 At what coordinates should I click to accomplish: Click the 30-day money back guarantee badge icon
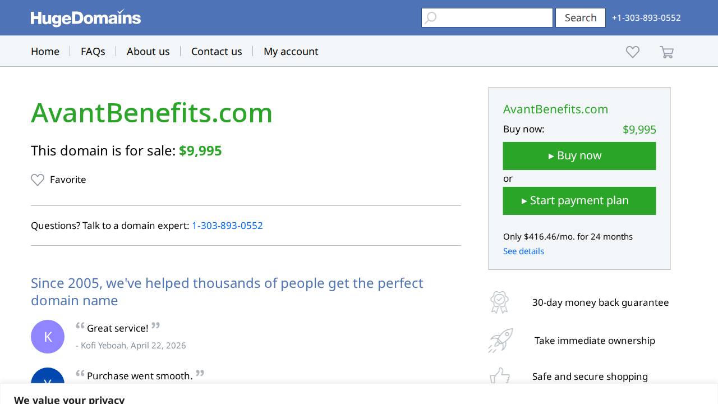pos(499,302)
